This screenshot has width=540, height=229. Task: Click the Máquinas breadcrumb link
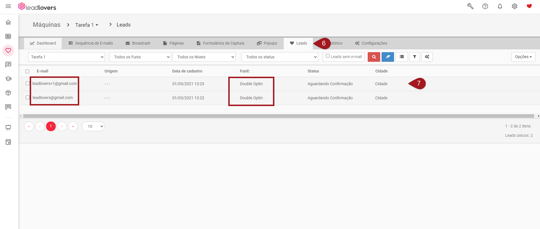(47, 25)
